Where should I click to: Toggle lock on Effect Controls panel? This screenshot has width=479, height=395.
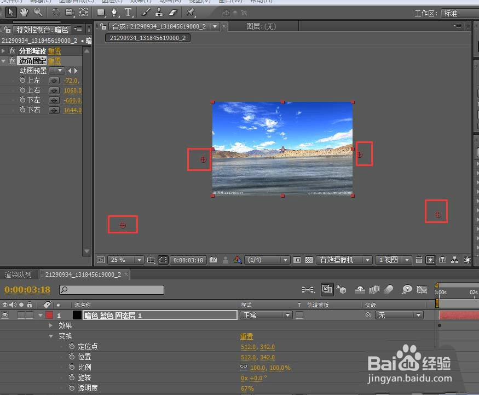coord(7,30)
